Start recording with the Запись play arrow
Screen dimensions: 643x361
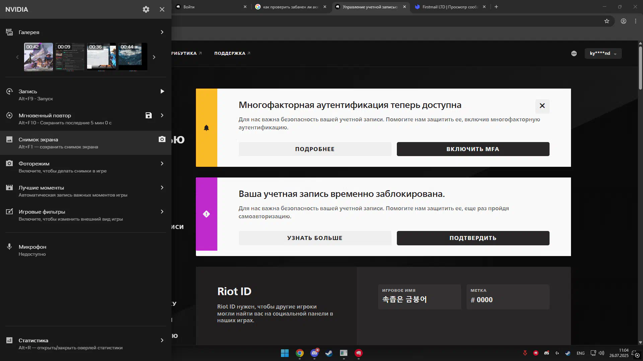pos(162,91)
